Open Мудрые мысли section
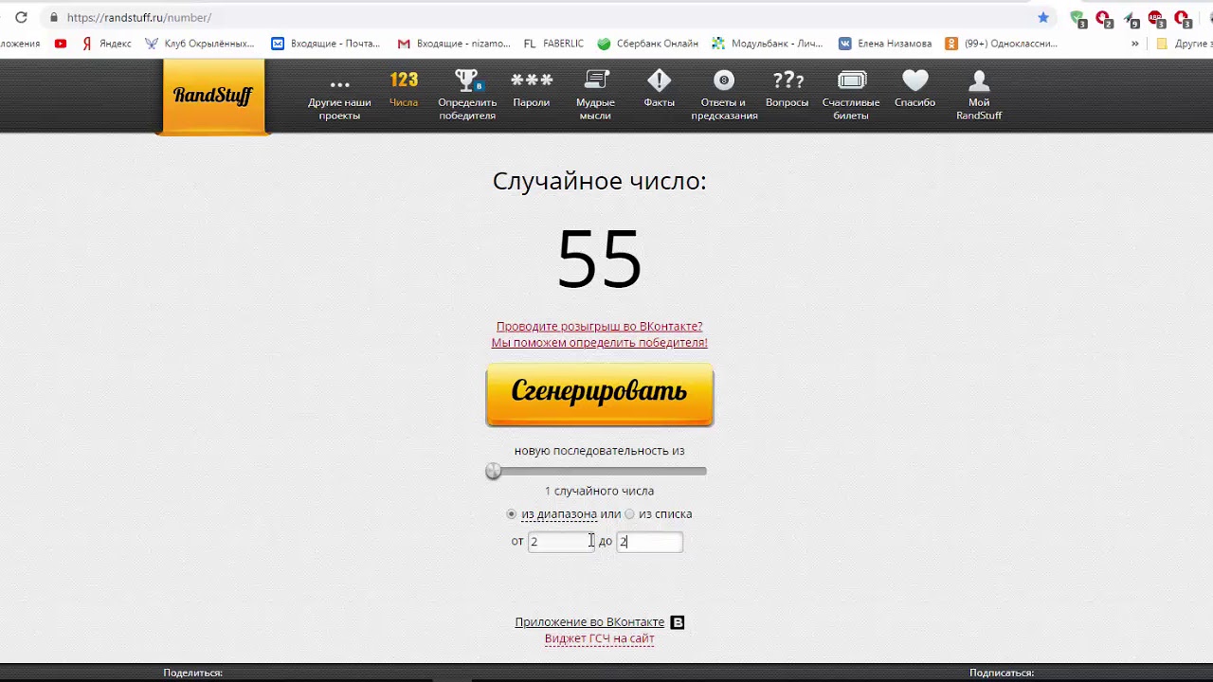The image size is (1213, 682). [595, 96]
